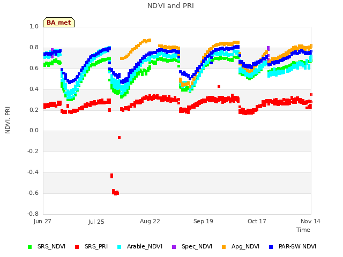Toggle Apg_NDVI series via legend label
This screenshot has width=343, height=257.
tap(245, 246)
